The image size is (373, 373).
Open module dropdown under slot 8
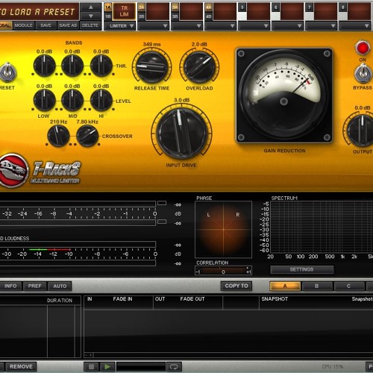coord(355,25)
